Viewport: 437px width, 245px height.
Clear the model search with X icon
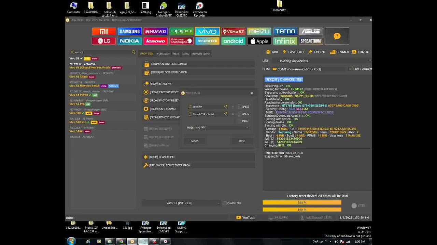(x=72, y=52)
